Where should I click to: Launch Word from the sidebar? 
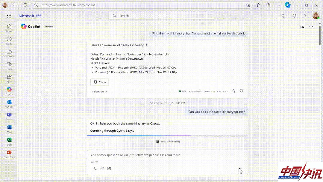[9, 129]
